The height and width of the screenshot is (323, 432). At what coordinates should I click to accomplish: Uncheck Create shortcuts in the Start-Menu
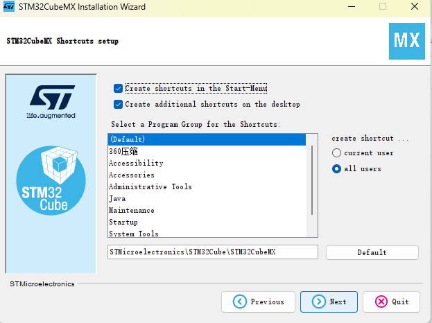click(118, 89)
